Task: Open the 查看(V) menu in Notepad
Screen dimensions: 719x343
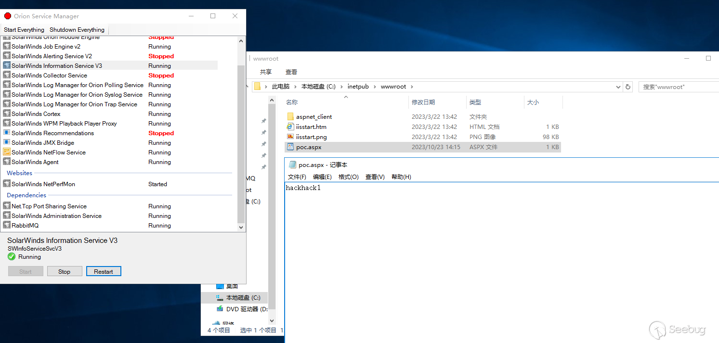Action: coord(375,177)
